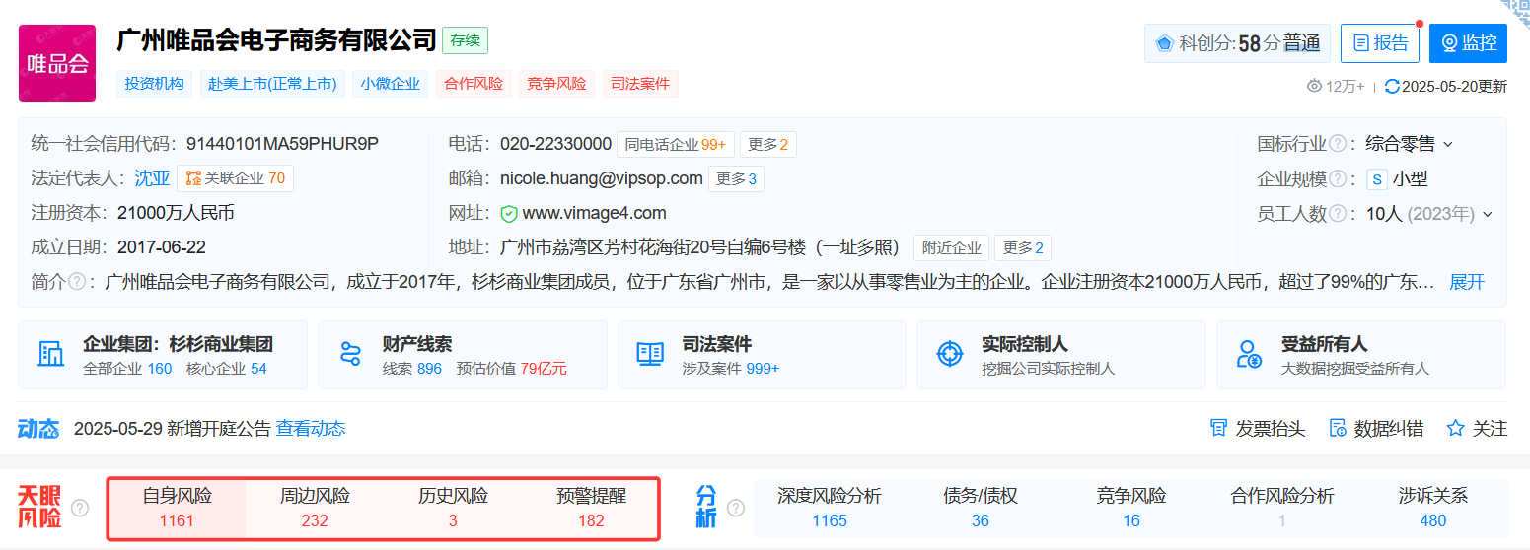This screenshot has height=550, width=1530.
Task: Click help icon beside 天眼风险
Action: (x=80, y=508)
